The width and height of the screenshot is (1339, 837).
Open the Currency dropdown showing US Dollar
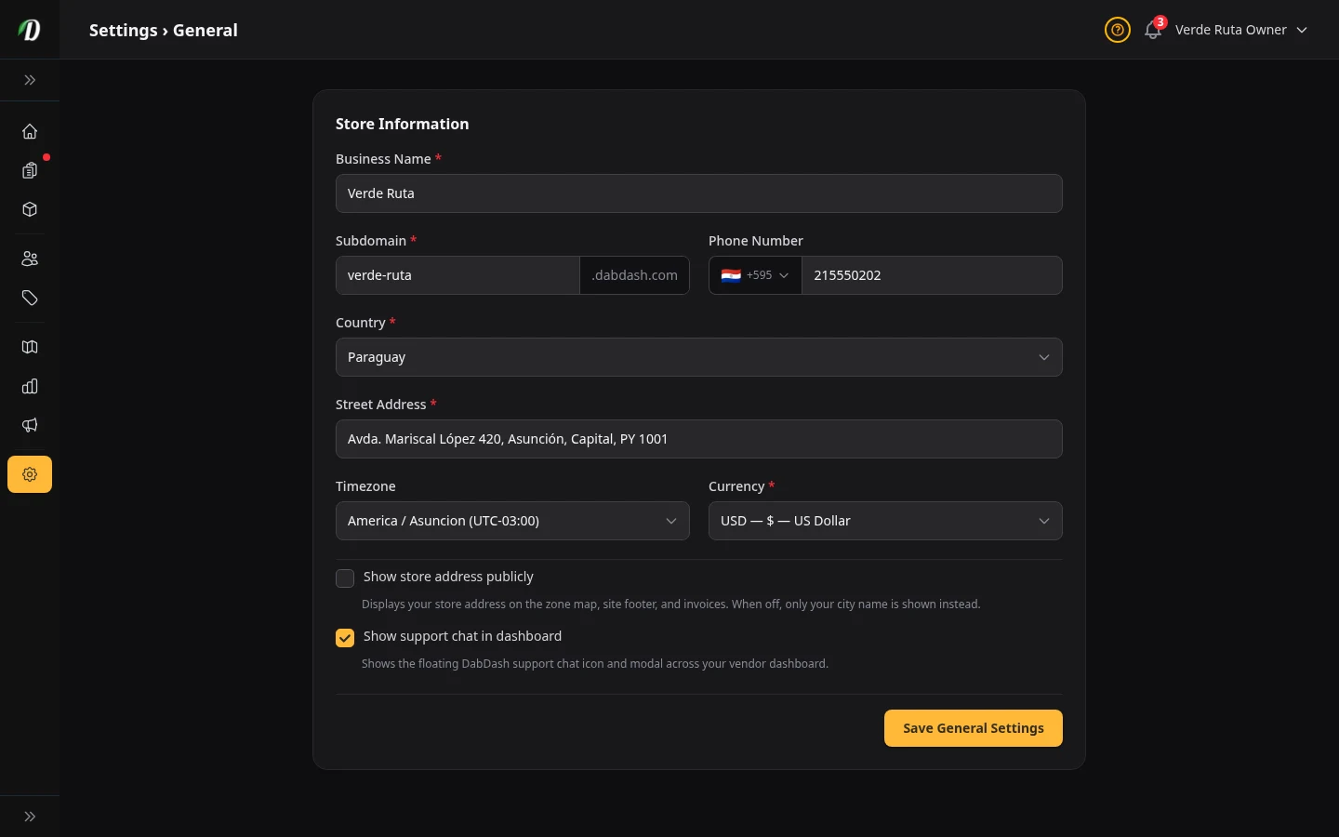tap(884, 521)
